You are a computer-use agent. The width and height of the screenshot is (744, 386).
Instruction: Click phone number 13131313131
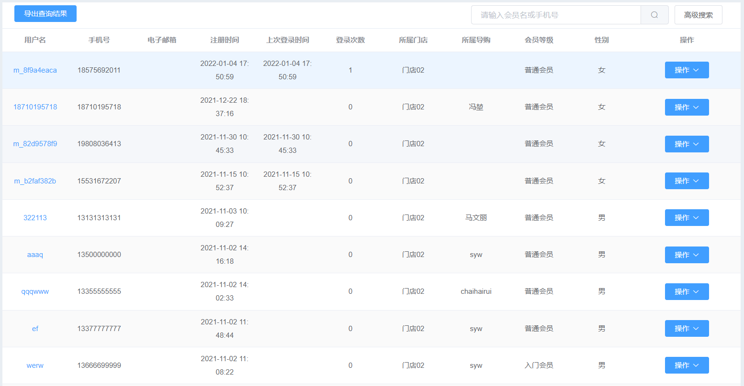[99, 218]
